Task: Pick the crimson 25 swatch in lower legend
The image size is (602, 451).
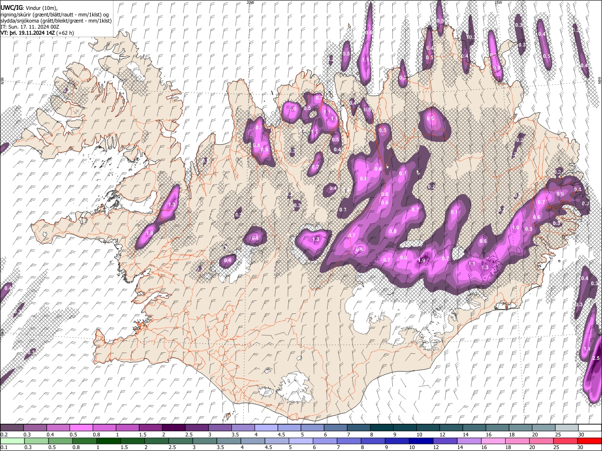Action: tap(566, 441)
